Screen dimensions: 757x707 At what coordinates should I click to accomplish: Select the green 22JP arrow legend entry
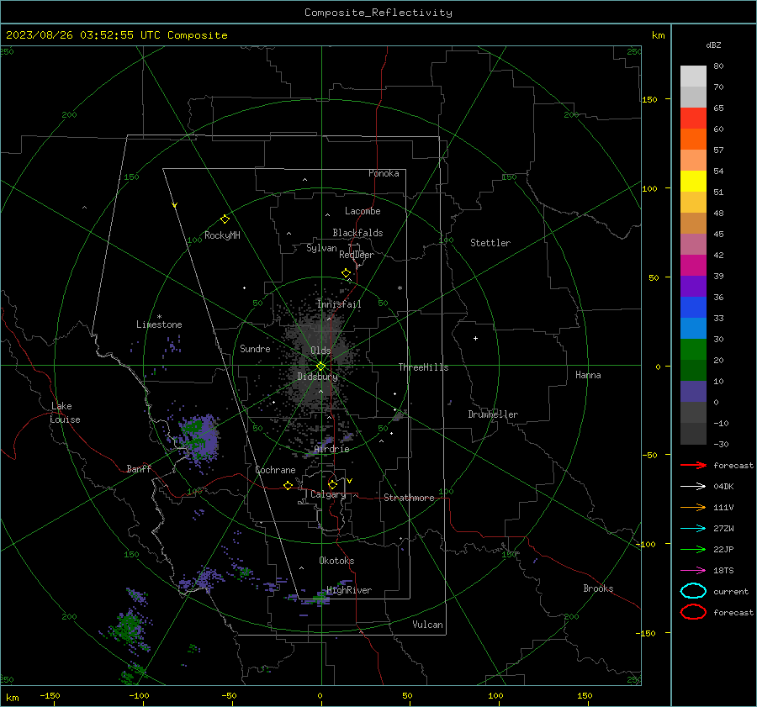click(693, 549)
